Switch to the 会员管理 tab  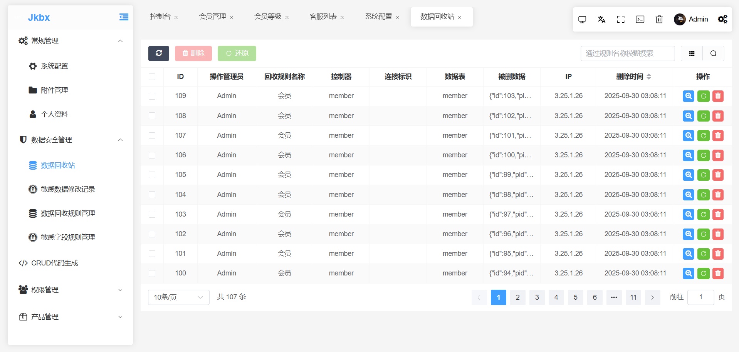[212, 17]
